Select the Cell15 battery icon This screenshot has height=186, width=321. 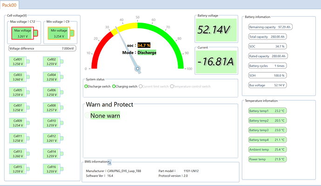pyautogui.click(x=20, y=169)
